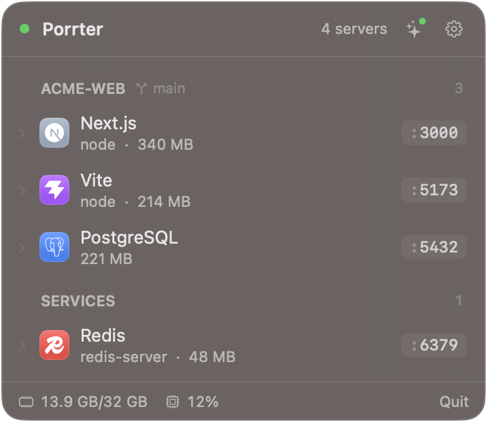The height and width of the screenshot is (422, 487).
Task: Click the PostgreSQL elephant icon
Action: [54, 247]
